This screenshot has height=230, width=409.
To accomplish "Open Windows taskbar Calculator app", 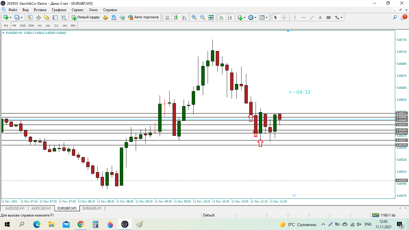I will [96, 224].
